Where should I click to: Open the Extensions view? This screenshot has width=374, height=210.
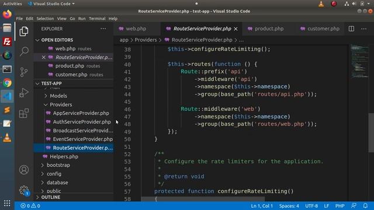point(24,113)
